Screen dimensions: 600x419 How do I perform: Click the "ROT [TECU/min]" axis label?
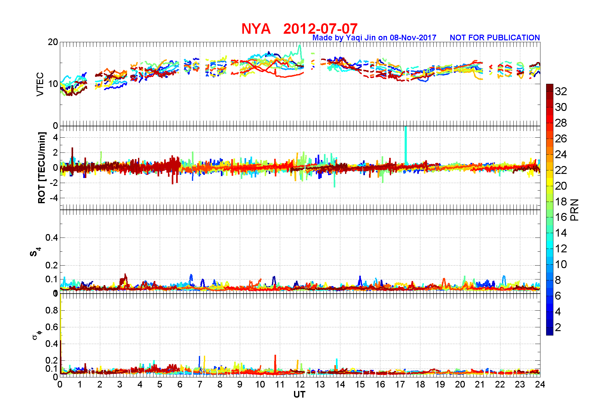(42, 168)
